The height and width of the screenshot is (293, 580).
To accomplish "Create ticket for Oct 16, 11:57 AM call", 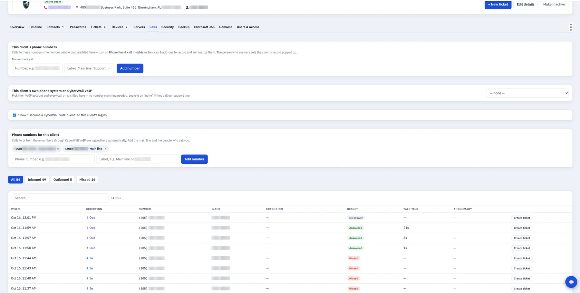I will coord(522,238).
